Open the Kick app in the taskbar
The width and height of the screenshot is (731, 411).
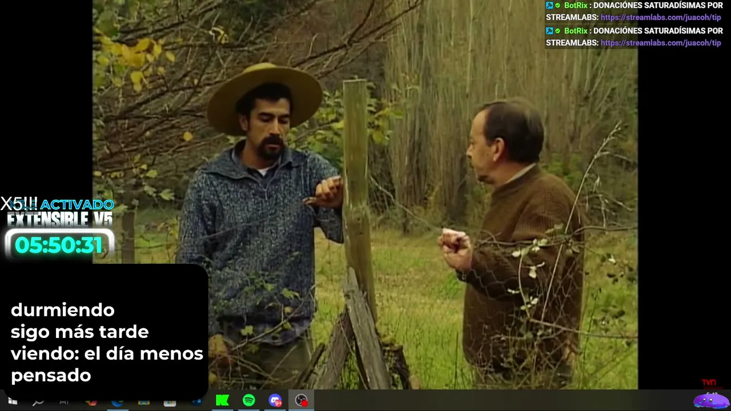(222, 401)
